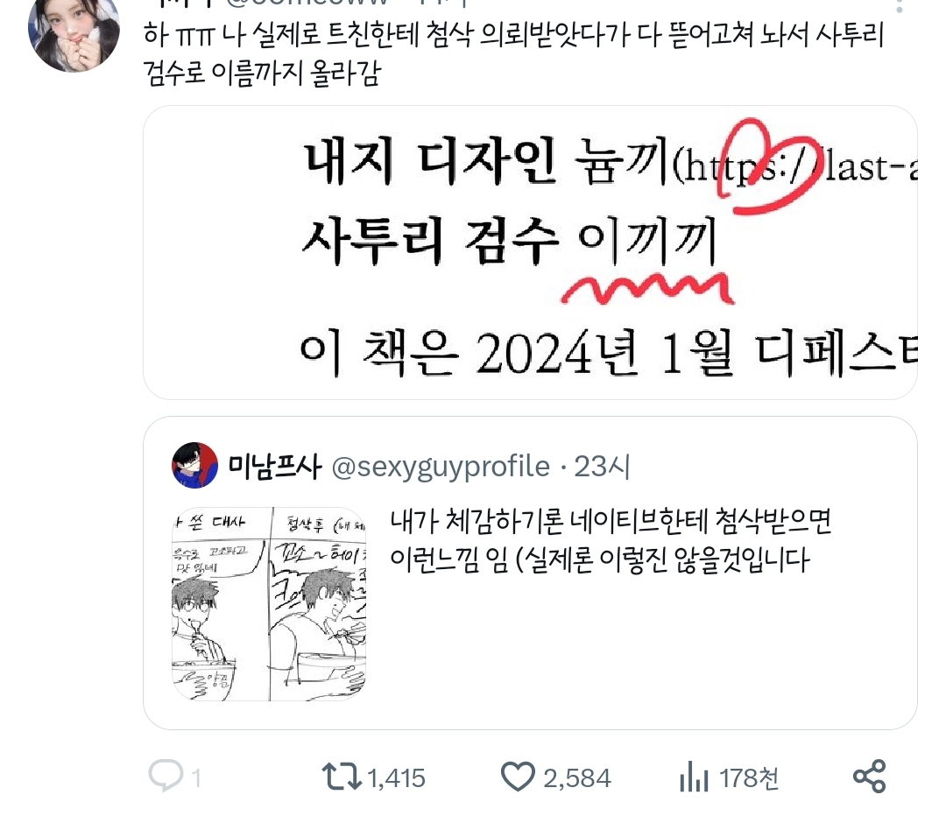Open the quoted tweet's comic sketch thumbnail
Image resolution: width=946 pixels, height=816 pixels.
tap(269, 604)
